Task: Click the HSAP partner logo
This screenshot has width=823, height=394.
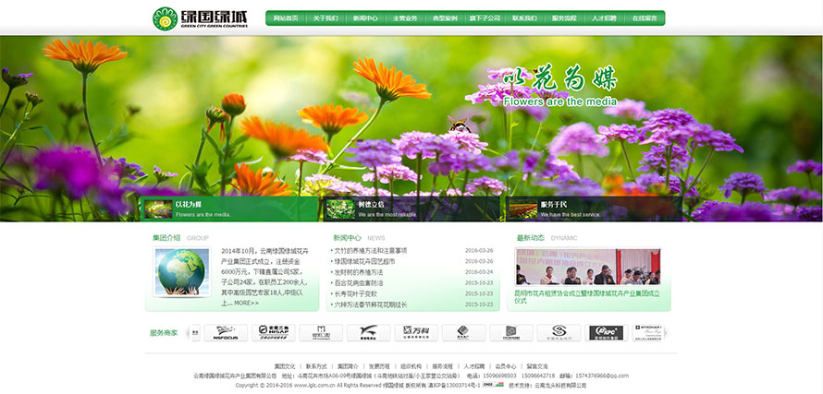Action: click(274, 332)
